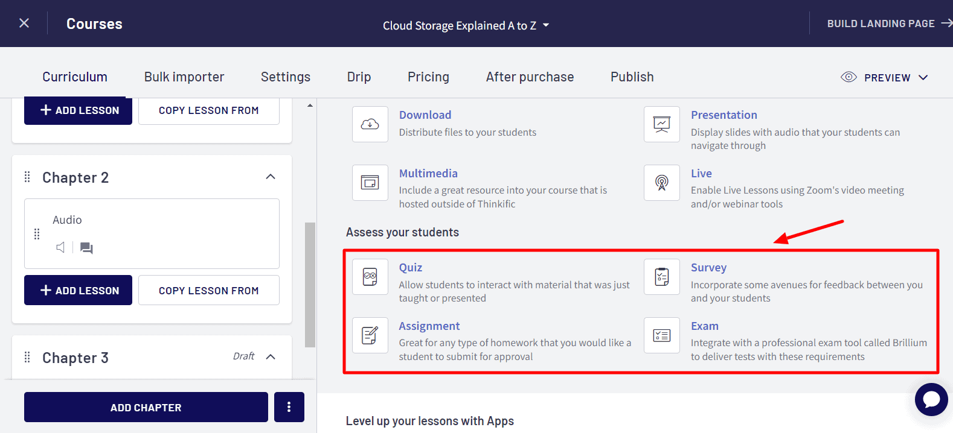
Task: Collapse the Chapter 3 section
Action: coord(271,357)
